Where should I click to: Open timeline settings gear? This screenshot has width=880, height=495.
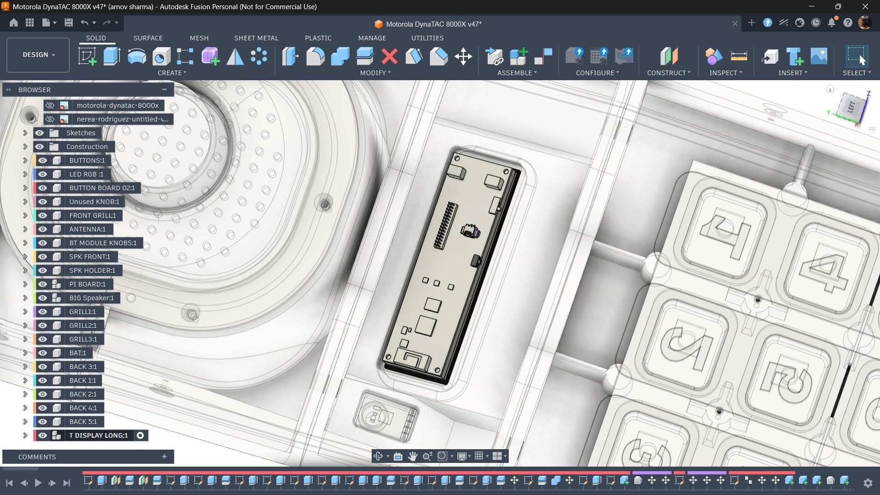868,483
